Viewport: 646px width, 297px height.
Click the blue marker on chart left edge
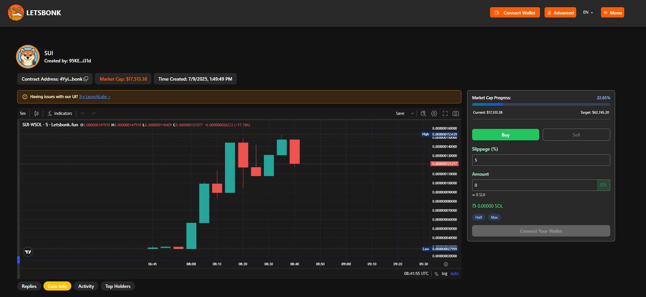18,260
